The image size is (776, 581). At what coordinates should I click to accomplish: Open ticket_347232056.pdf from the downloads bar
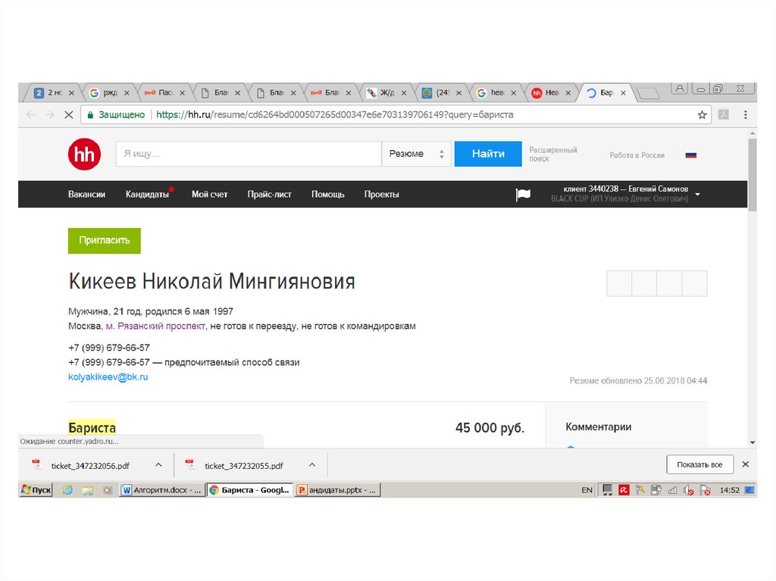pyautogui.click(x=89, y=465)
